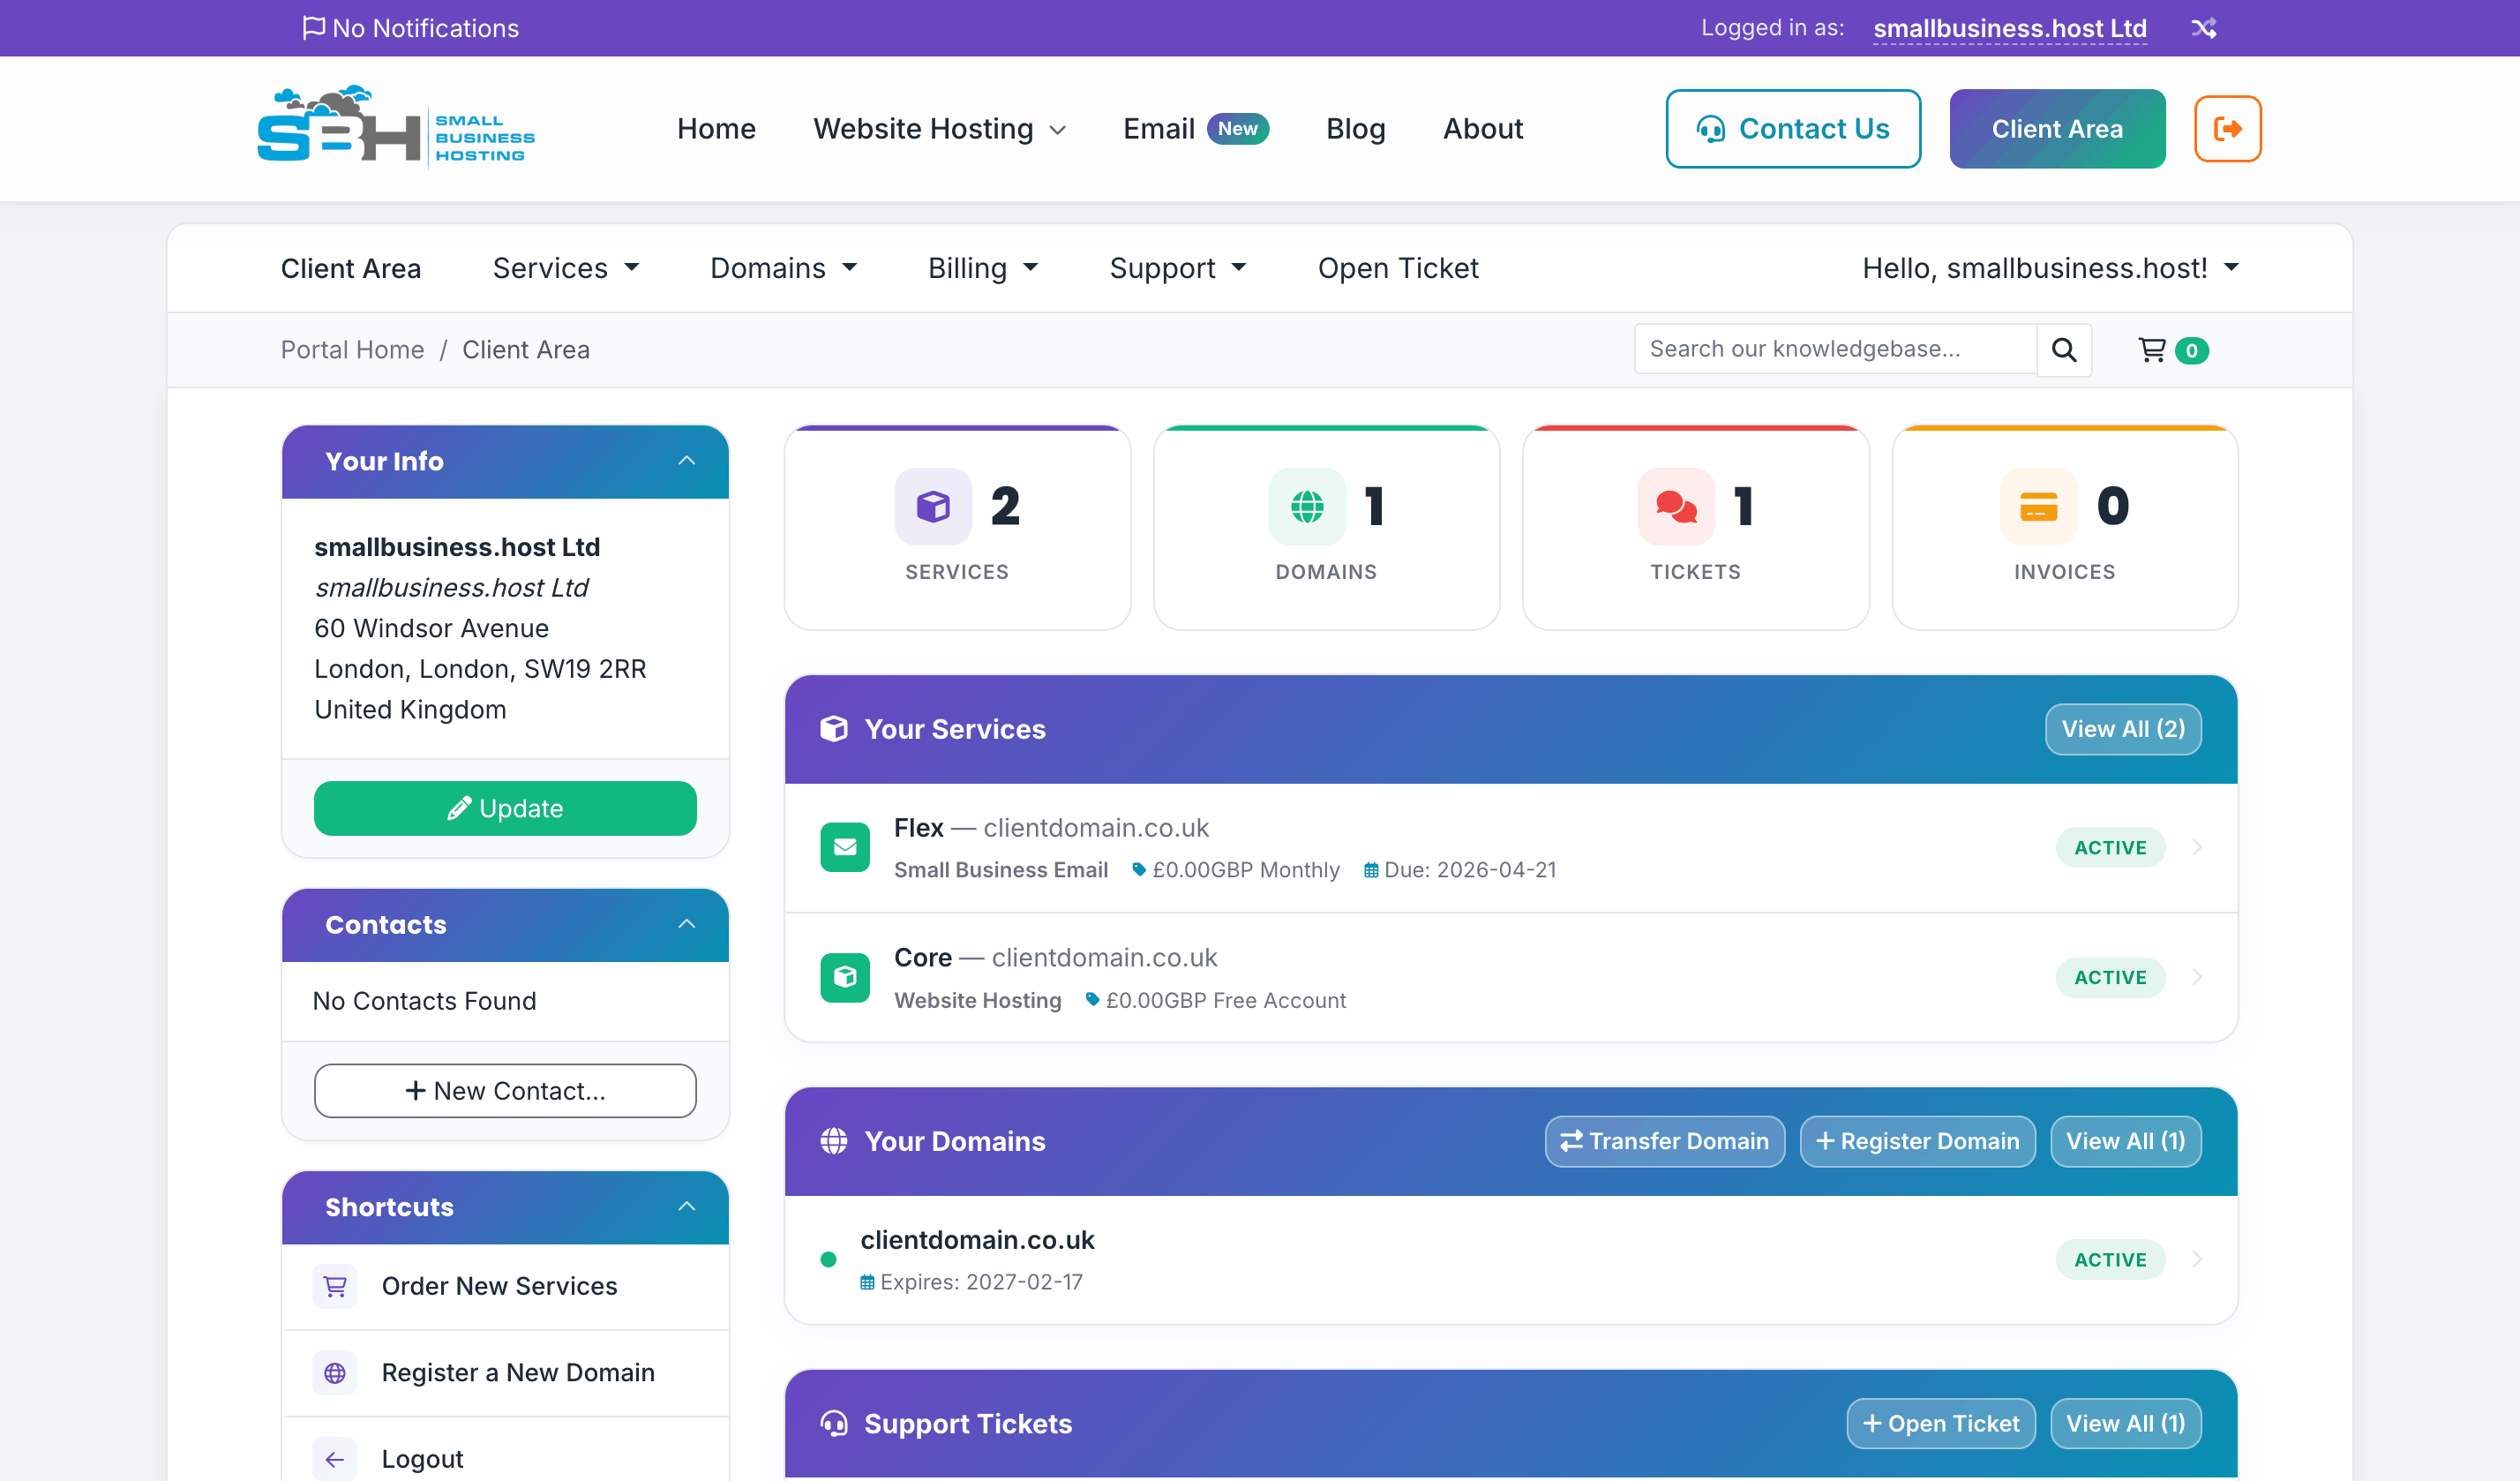The width and height of the screenshot is (2520, 1481).
Task: Click the Transfer Domain button
Action: (x=1665, y=1141)
